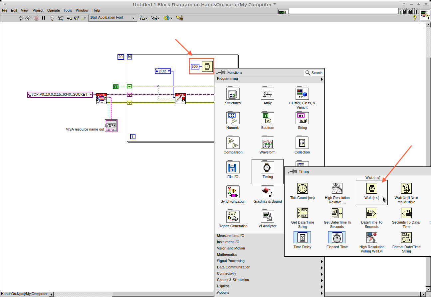Select Date/Time To Seconds function

(371, 218)
